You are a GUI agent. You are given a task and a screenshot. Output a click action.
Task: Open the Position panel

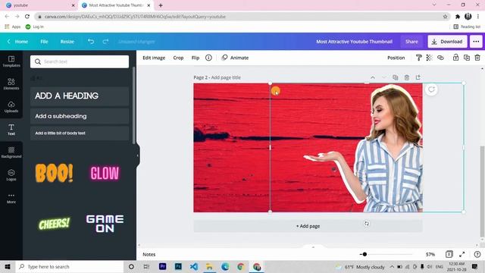coord(396,58)
